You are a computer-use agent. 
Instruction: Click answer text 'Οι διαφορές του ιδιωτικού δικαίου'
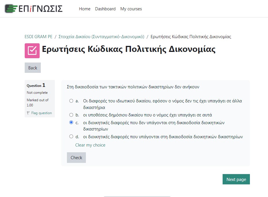point(117,101)
